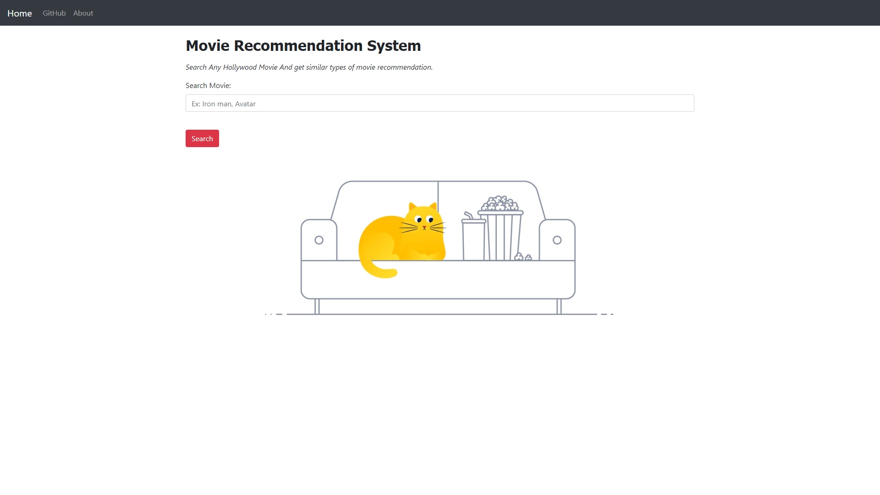880x495 pixels.
Task: Click the right sofa leg
Action: (x=559, y=306)
